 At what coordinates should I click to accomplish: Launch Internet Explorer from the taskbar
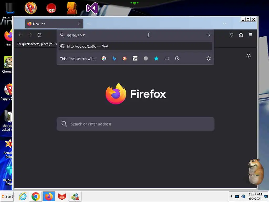[23, 196]
